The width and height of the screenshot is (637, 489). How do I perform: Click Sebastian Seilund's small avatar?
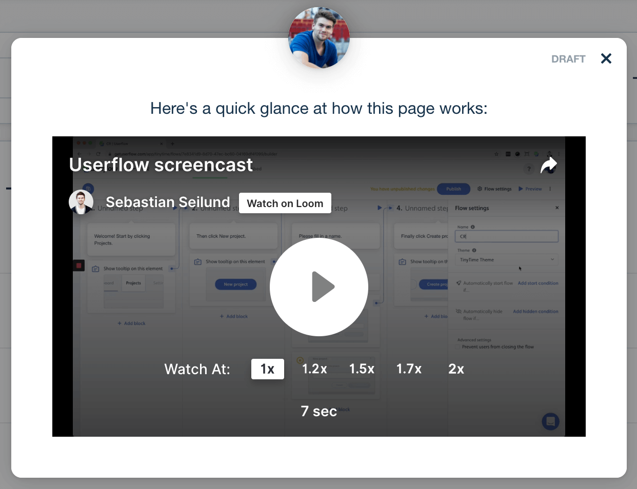click(x=81, y=202)
